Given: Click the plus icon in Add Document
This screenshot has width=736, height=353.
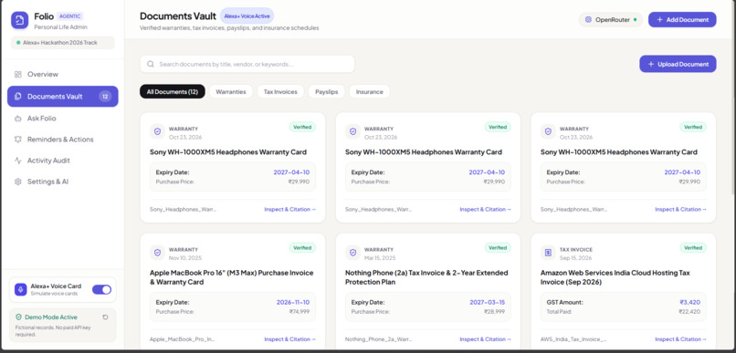Looking at the screenshot, I should click(659, 20).
